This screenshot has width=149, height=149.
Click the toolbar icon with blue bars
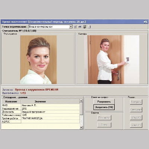[80, 26]
